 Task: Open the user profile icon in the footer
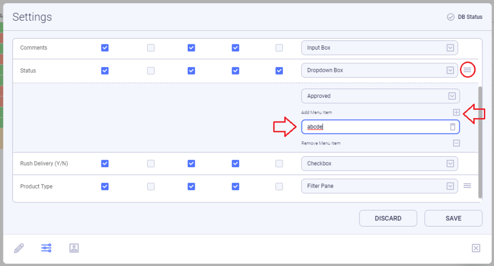(74, 248)
